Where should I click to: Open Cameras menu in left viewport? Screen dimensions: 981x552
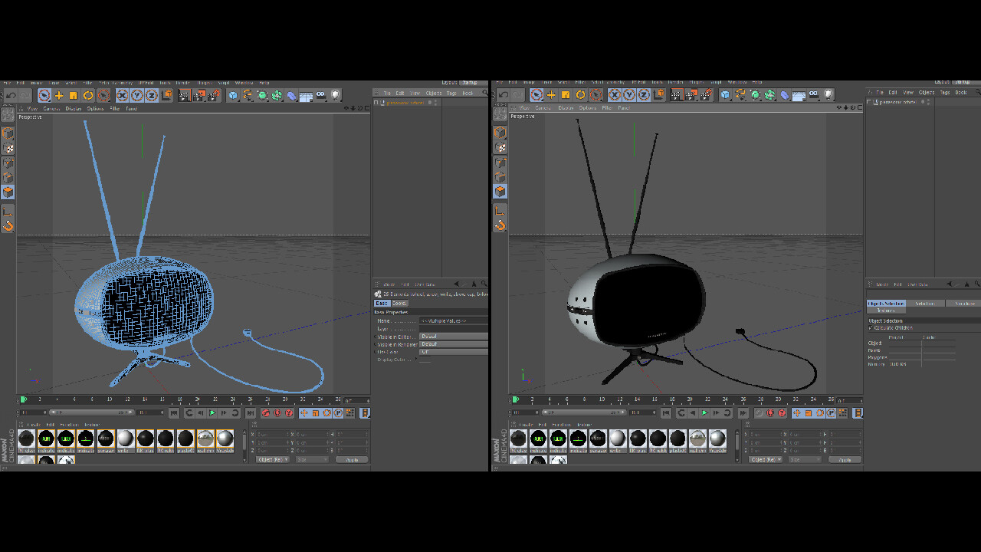coord(51,109)
